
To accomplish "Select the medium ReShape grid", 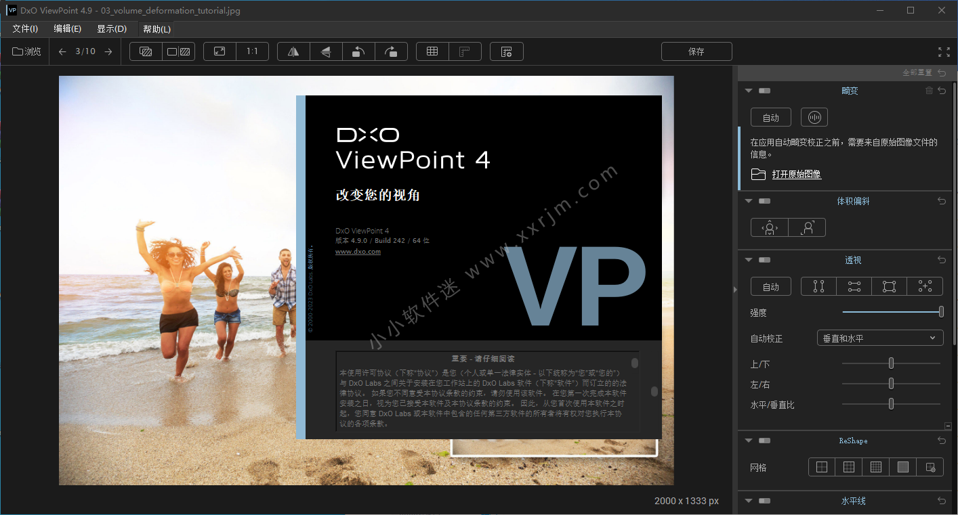I will (849, 467).
